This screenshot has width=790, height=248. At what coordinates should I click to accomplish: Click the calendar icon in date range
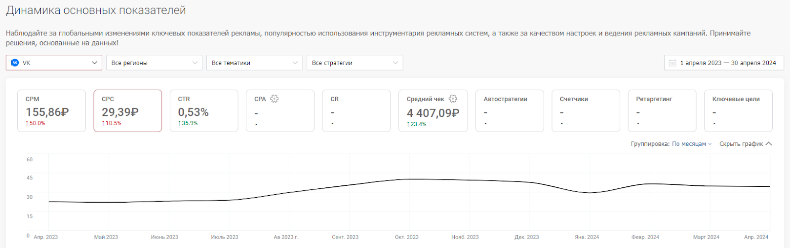pyautogui.click(x=672, y=63)
